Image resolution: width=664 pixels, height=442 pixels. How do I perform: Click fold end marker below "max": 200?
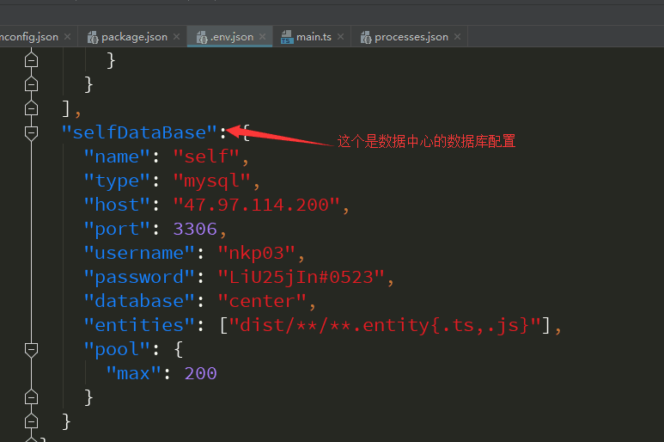pyautogui.click(x=32, y=397)
